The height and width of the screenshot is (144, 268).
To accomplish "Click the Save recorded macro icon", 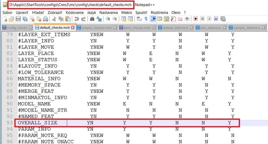I will pos(223,19).
